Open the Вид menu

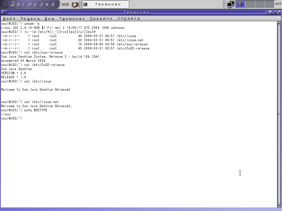tap(50, 18)
